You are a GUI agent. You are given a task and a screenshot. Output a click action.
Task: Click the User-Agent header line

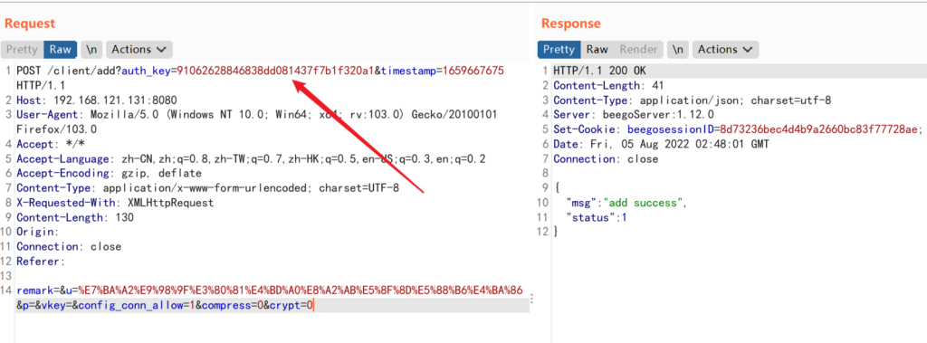click(256, 115)
